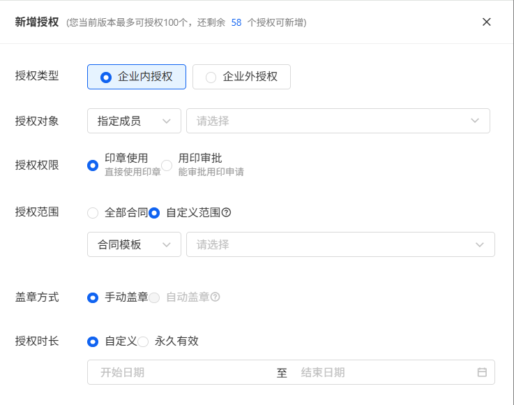The image size is (514, 405).
Task: Select 自定义范围 radio button
Action: pos(154,213)
